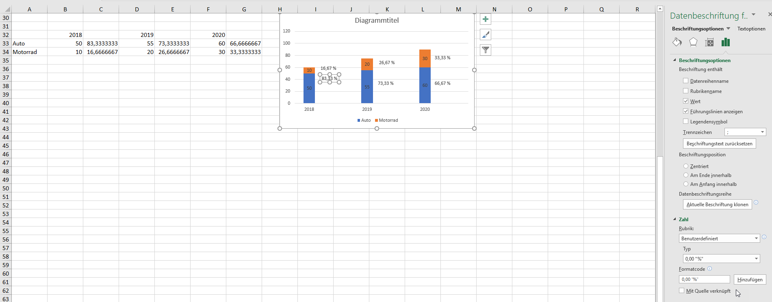Select the 73,33 % data label
Screen dimensions: 772x302
386,83
